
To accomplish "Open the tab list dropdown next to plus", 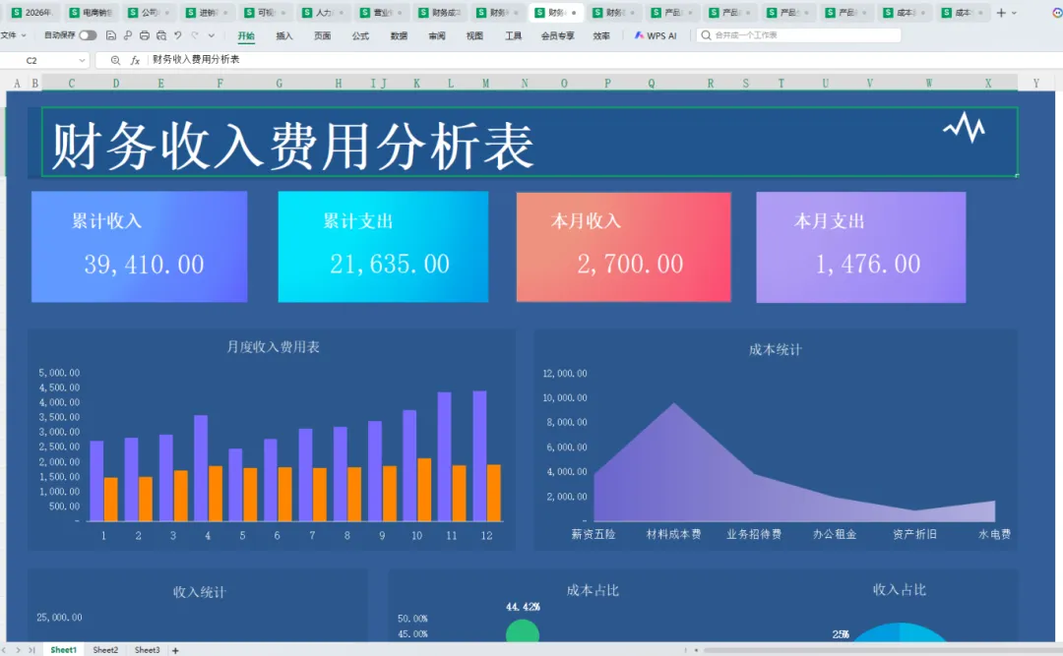I will click(x=1014, y=13).
